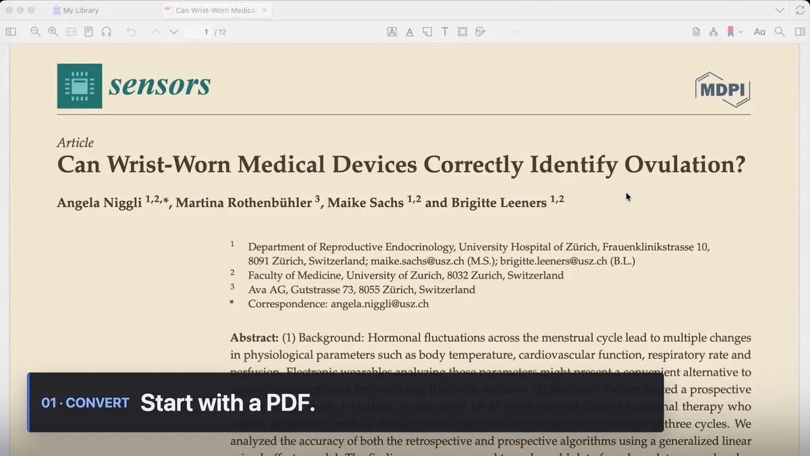
Task: Click author name Brigitte Leeners
Action: (x=499, y=202)
